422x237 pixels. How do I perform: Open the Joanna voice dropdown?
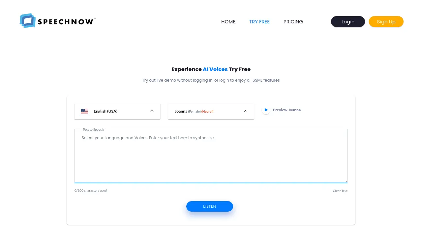[211, 111]
